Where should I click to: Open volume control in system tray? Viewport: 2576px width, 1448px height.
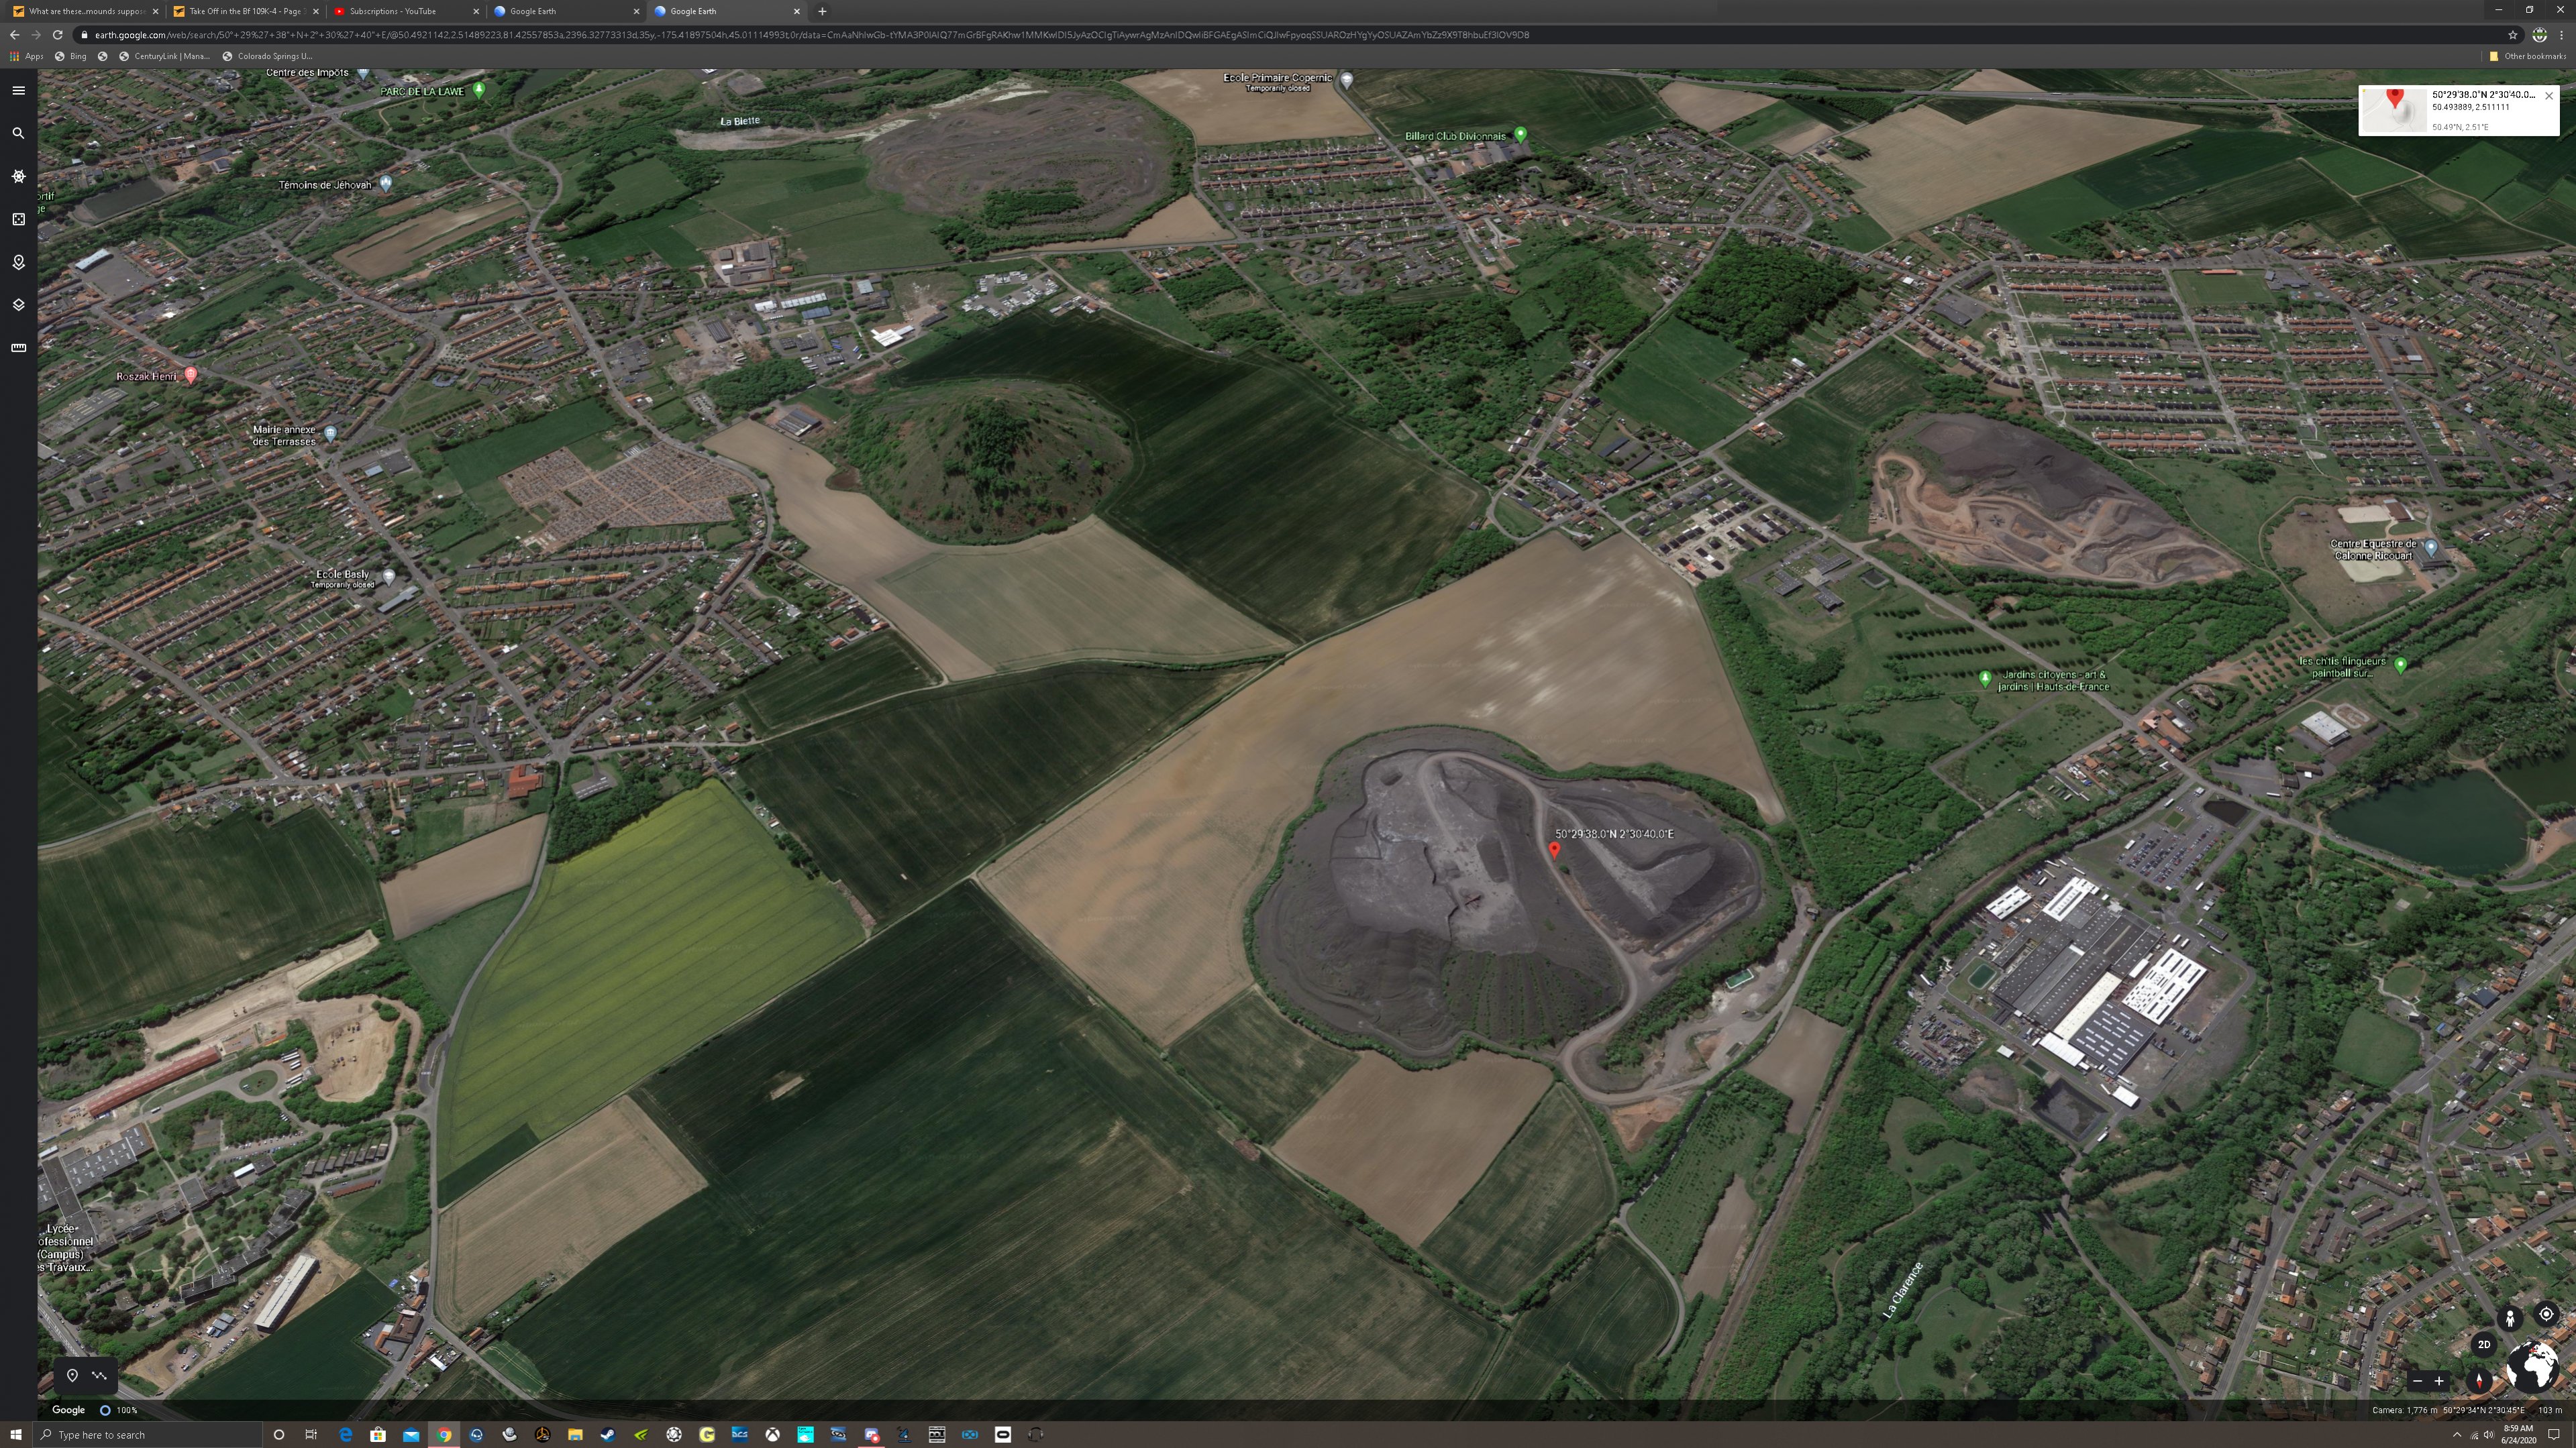click(x=2488, y=1435)
